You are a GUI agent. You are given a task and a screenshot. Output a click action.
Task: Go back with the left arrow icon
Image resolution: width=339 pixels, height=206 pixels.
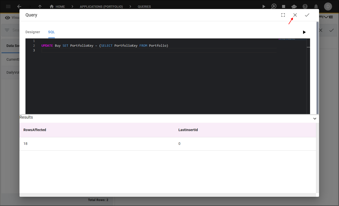19,6
